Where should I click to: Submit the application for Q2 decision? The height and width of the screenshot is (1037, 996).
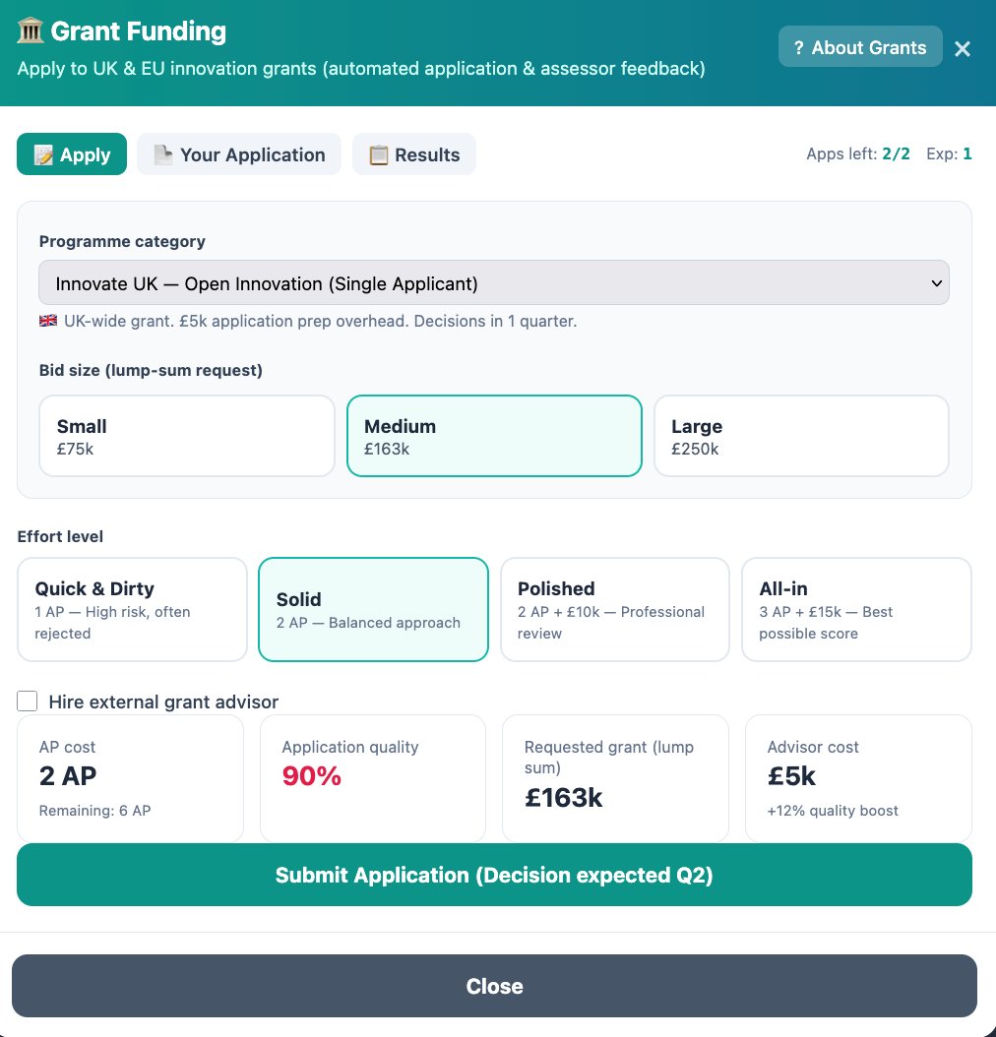pos(494,875)
